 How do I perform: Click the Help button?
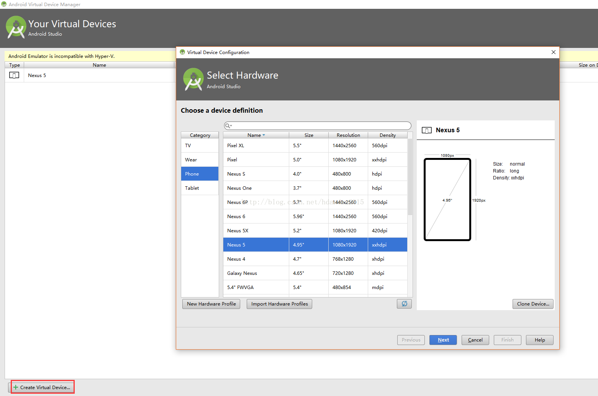pos(540,340)
